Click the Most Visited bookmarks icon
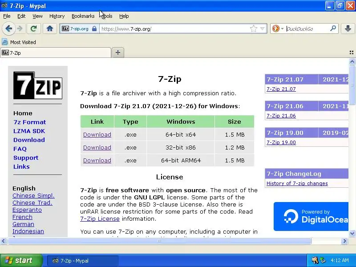356x267 pixels. pos(5,42)
